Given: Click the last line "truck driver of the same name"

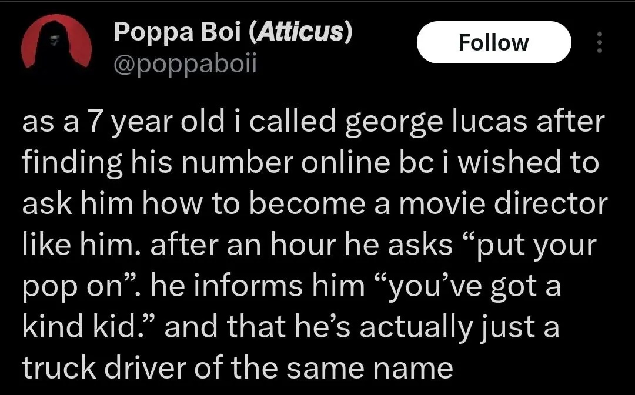Looking at the screenshot, I should coord(237,368).
